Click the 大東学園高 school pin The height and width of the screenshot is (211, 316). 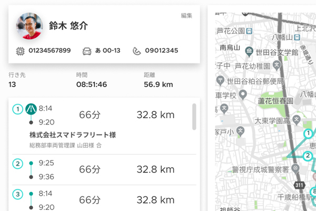point(297,120)
